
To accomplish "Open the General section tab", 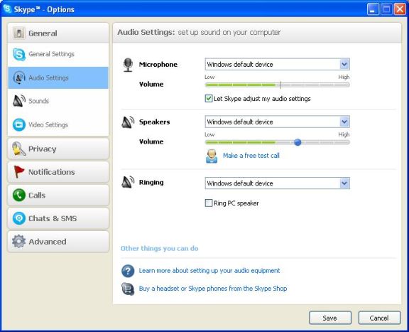I will point(58,33).
